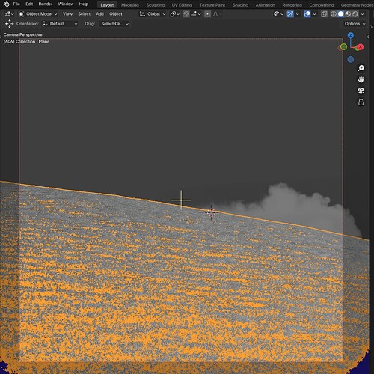This screenshot has height=374, width=374.
Task: Click the Pan view hand icon
Action: [x=361, y=79]
